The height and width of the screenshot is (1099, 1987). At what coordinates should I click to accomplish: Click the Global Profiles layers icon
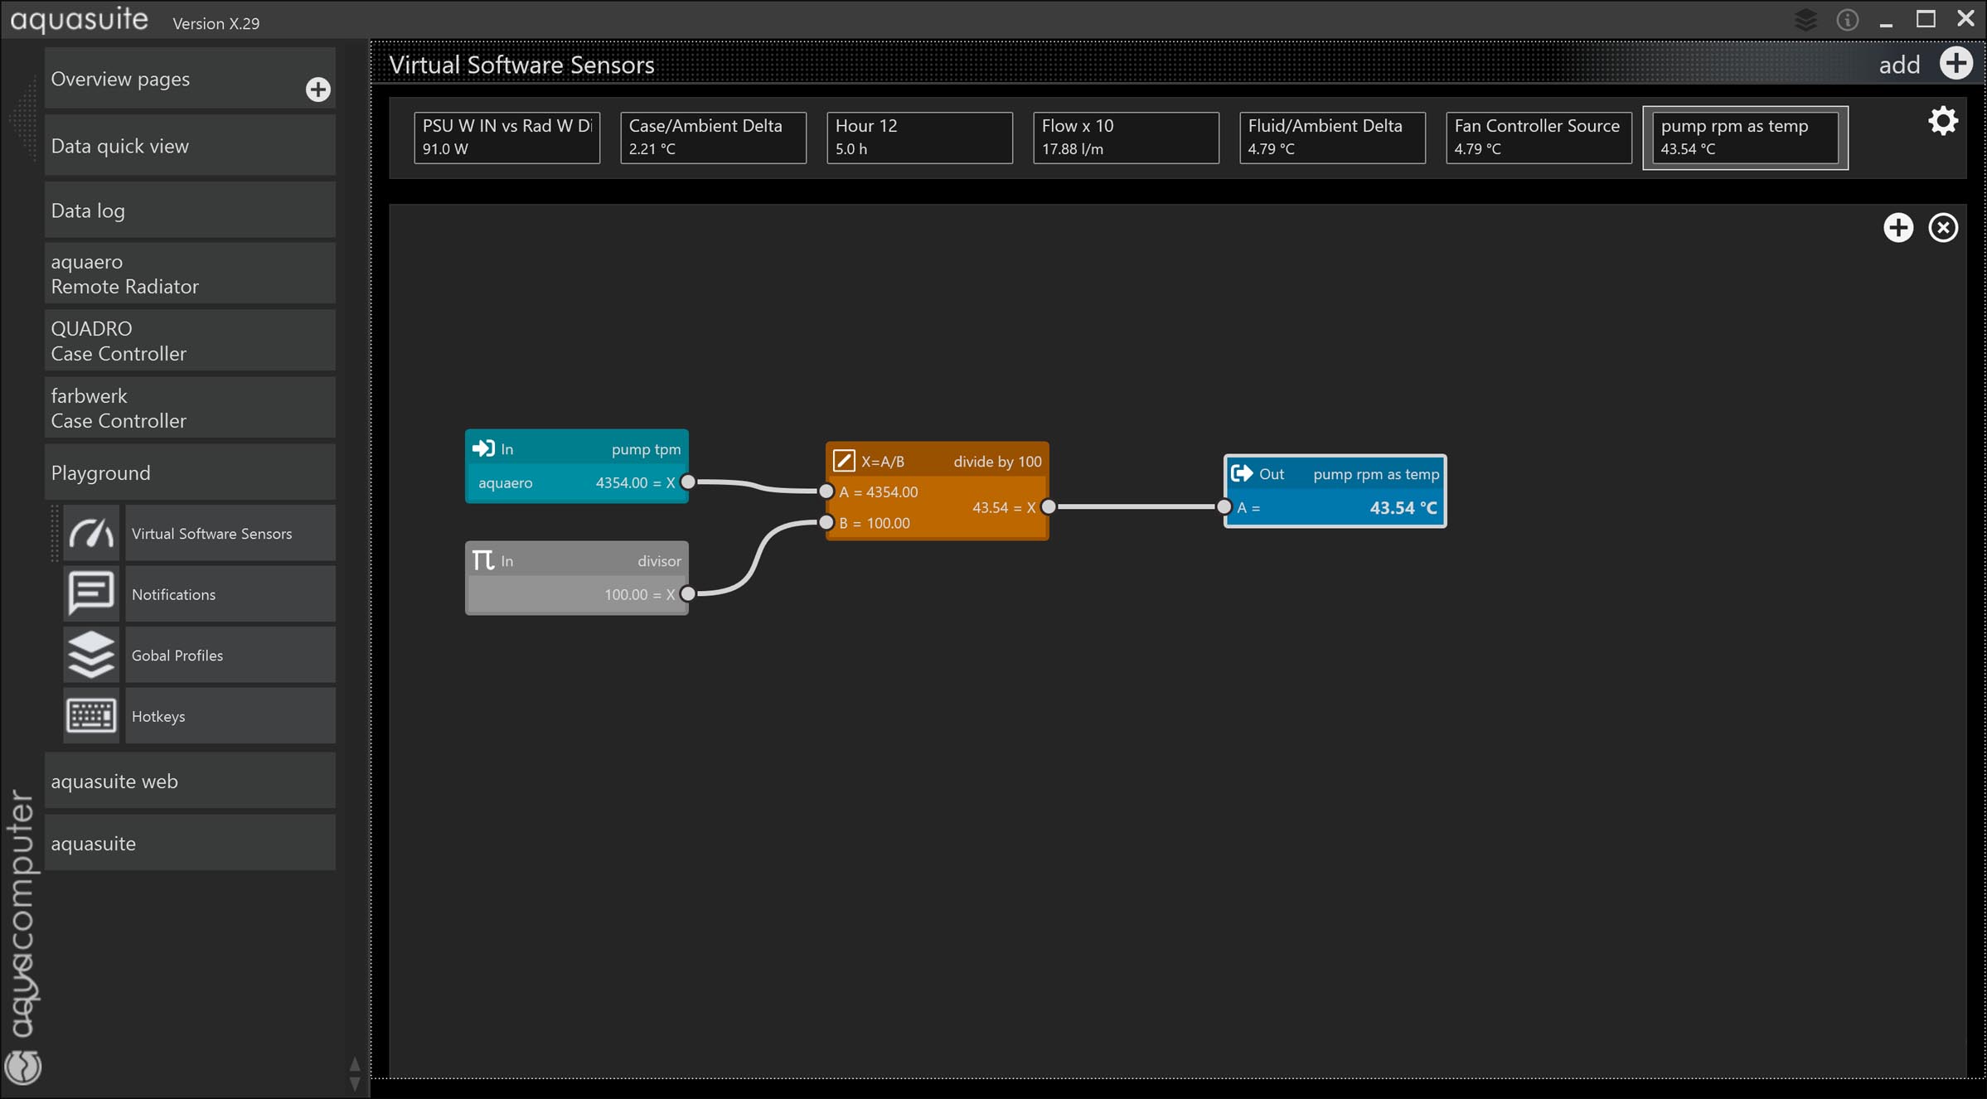tap(91, 655)
